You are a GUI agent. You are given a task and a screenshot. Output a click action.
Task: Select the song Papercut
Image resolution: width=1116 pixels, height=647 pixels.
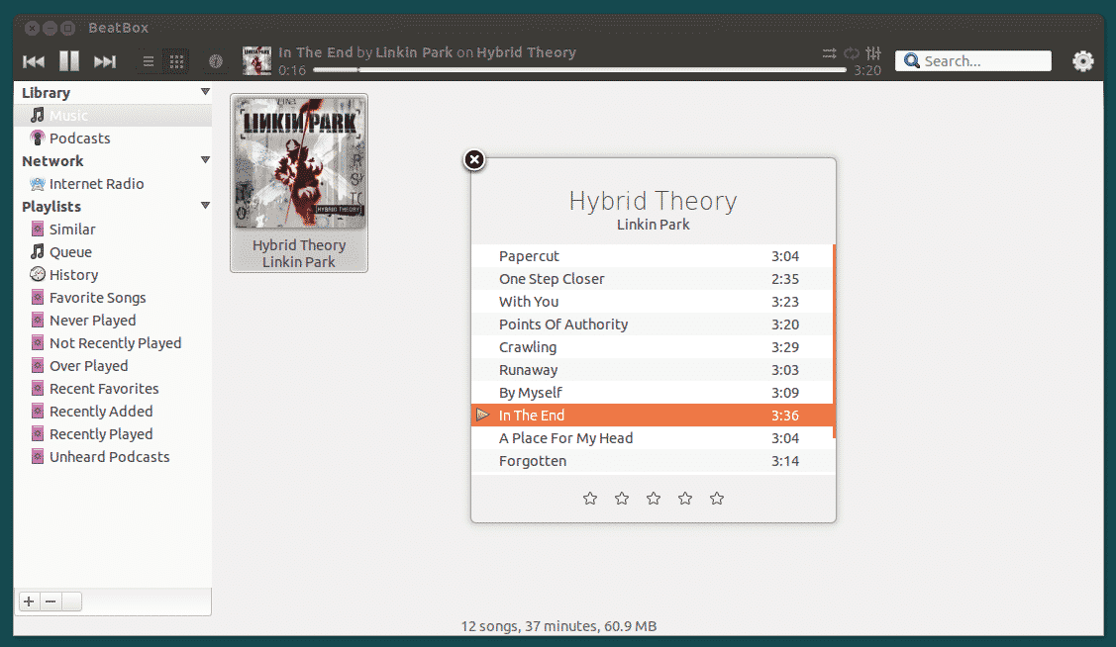652,256
